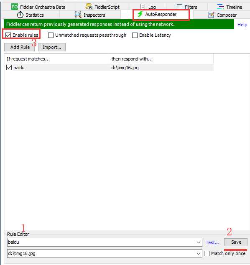The image size is (250, 265).
Task: Click the Composer pencil icon
Action: [x=211, y=15]
